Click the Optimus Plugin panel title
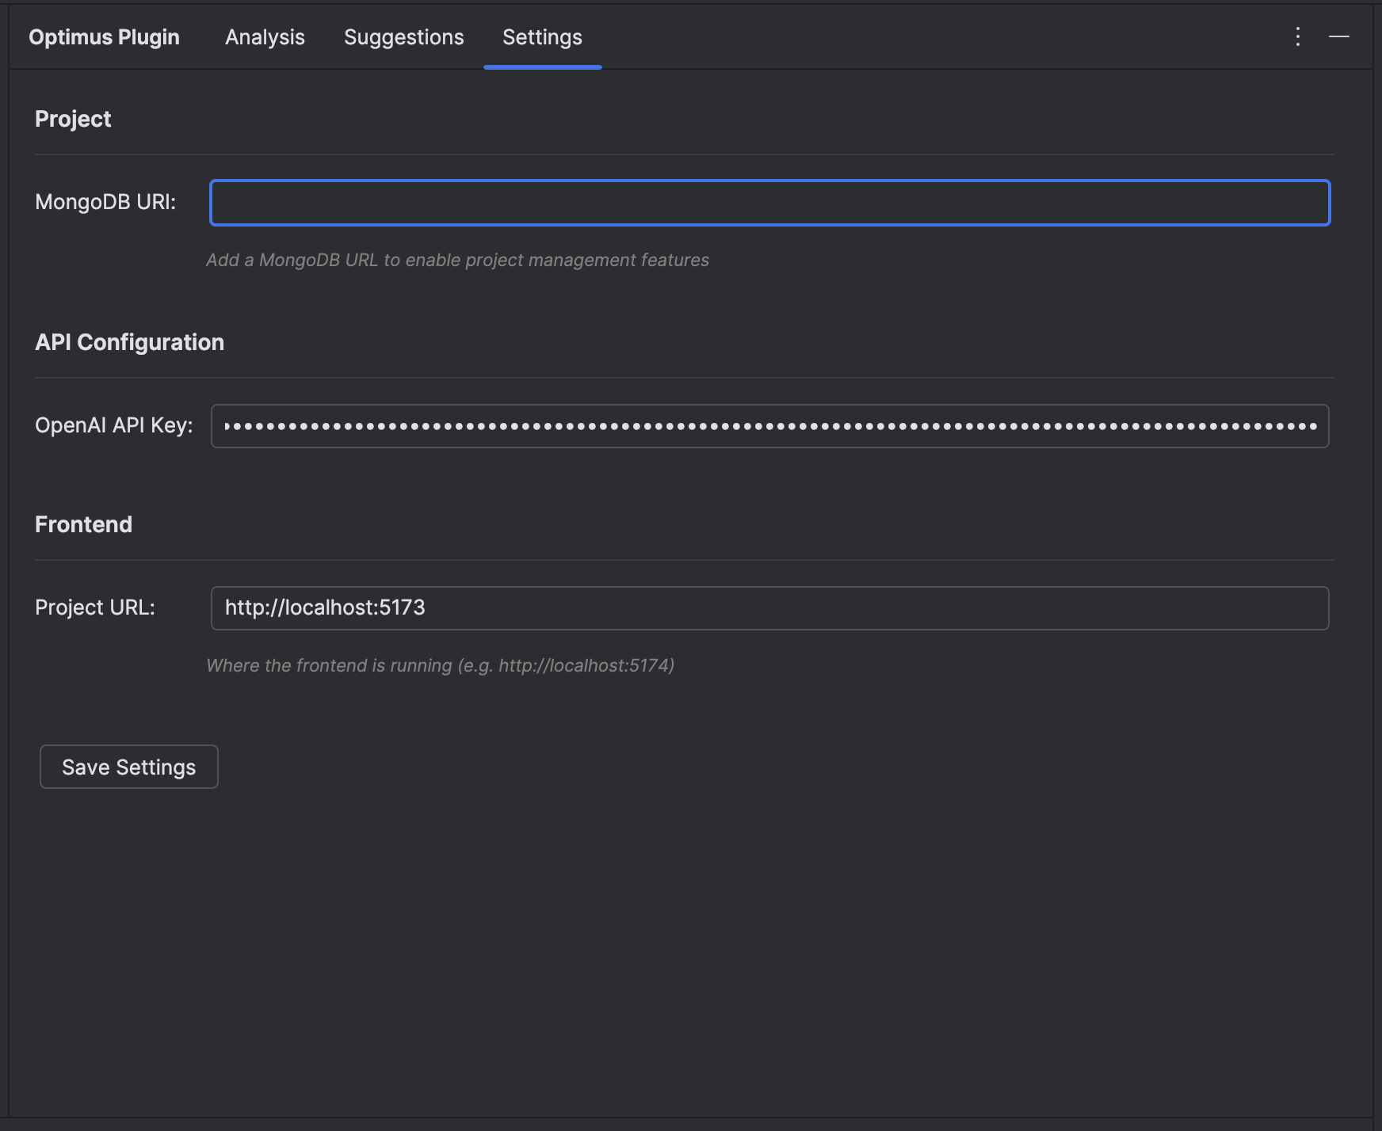This screenshot has width=1382, height=1131. (104, 37)
